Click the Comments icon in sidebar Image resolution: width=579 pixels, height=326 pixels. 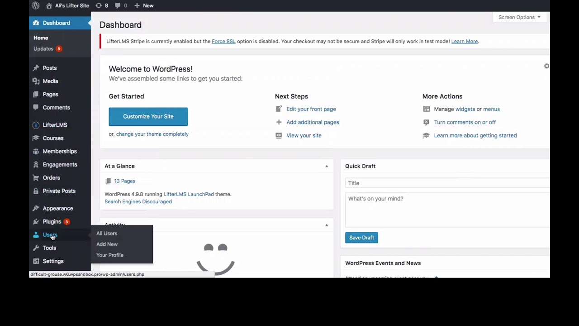pyautogui.click(x=36, y=107)
